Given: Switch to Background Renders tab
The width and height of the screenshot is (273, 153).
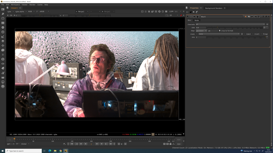Looking at the screenshot, I should tap(214, 8).
